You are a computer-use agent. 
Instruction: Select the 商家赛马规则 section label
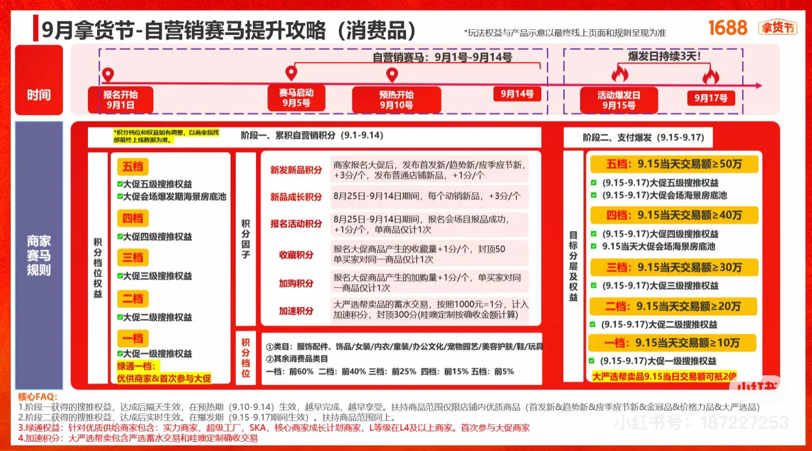(39, 255)
